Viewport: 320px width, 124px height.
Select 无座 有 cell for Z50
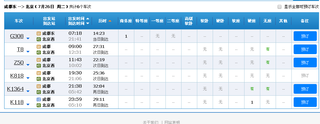coord(268,62)
